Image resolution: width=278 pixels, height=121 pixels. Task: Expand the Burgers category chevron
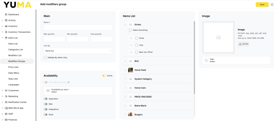point(125,115)
